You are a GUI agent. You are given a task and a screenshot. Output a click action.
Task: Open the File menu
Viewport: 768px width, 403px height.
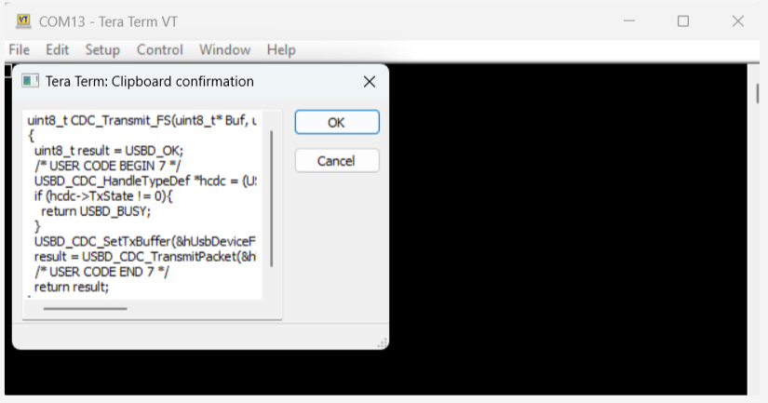[20, 50]
